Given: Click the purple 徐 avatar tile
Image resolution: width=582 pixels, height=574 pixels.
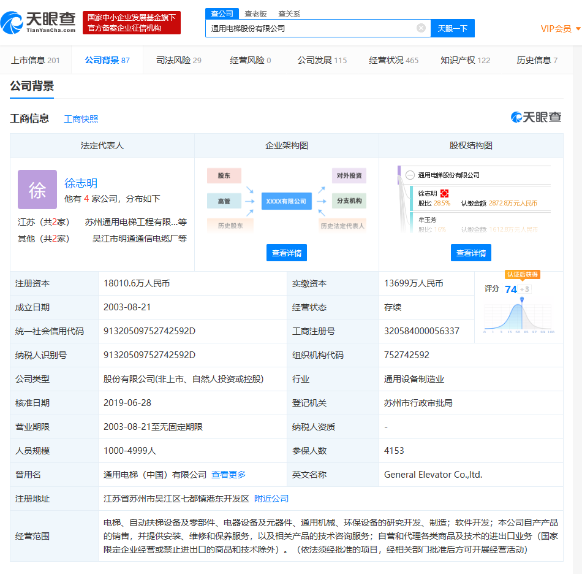Looking at the screenshot, I should point(37,189).
